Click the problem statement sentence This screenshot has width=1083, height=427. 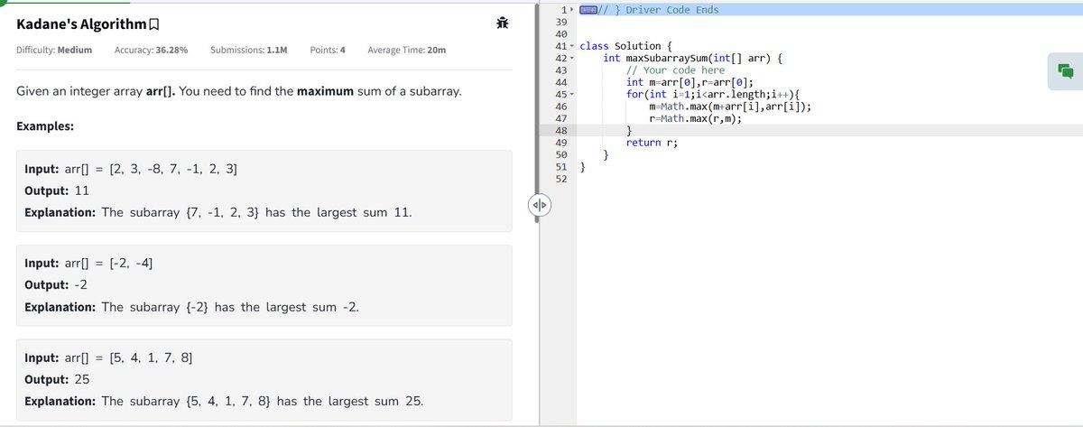(239, 92)
